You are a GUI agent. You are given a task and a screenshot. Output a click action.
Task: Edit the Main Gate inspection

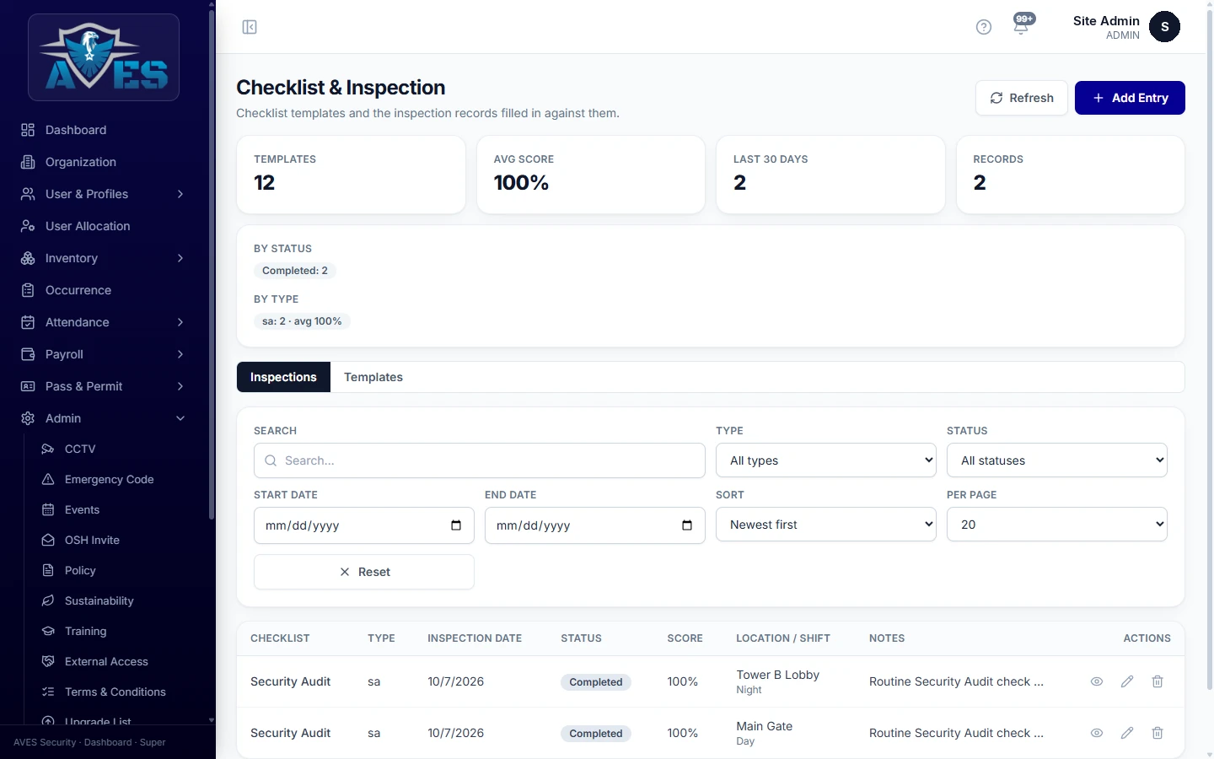tap(1127, 733)
